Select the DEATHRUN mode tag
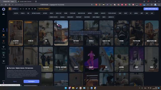This screenshot has width=161, height=90. pos(87,17)
